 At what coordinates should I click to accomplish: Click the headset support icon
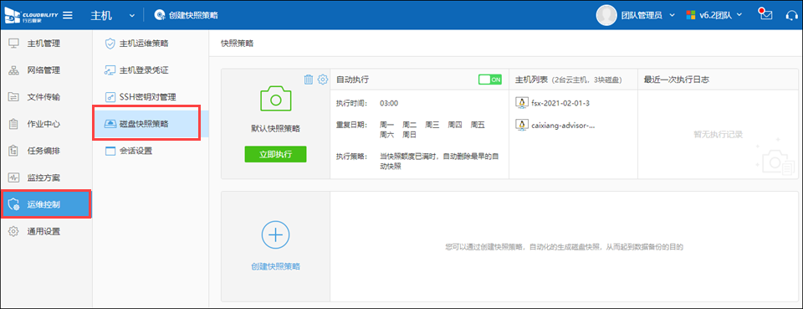coord(792,15)
